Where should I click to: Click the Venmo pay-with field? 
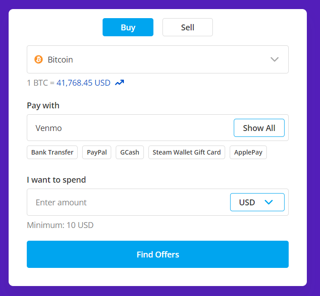tap(127, 128)
